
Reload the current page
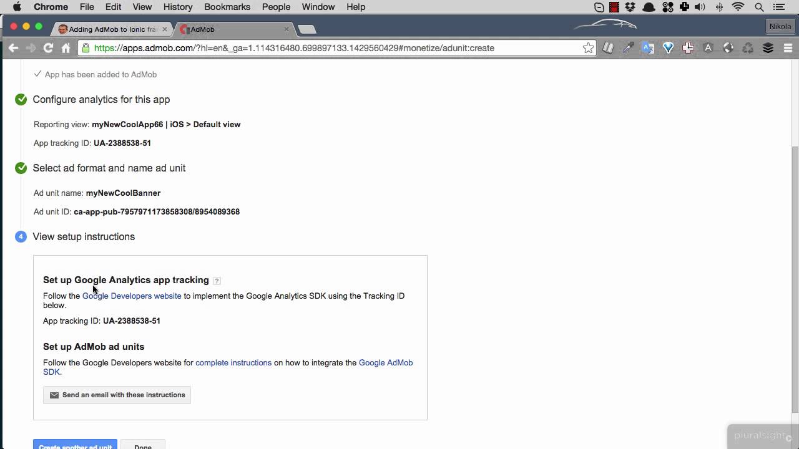[x=48, y=48]
